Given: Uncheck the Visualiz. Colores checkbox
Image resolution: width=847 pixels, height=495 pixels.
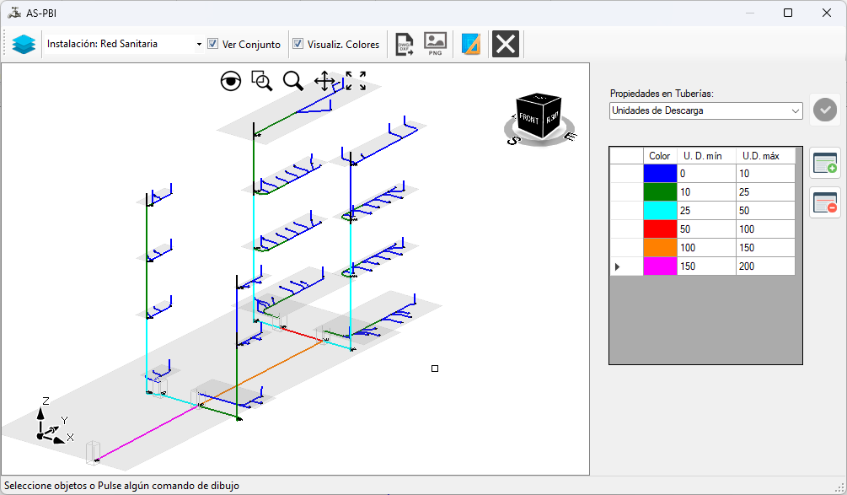Looking at the screenshot, I should (x=298, y=44).
